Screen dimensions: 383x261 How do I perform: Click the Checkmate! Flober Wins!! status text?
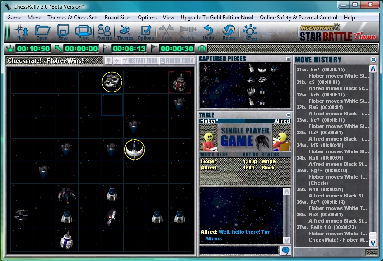click(46, 60)
